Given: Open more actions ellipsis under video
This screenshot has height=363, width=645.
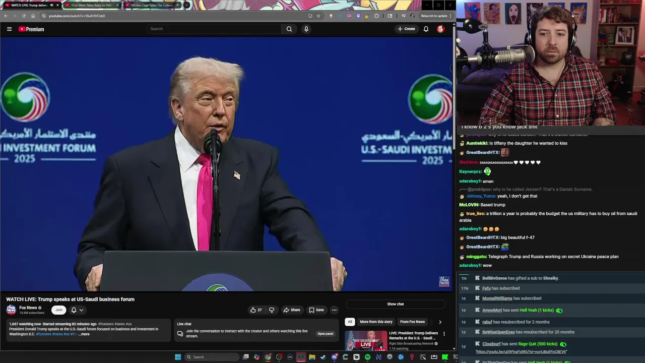Looking at the screenshot, I should click(334, 310).
